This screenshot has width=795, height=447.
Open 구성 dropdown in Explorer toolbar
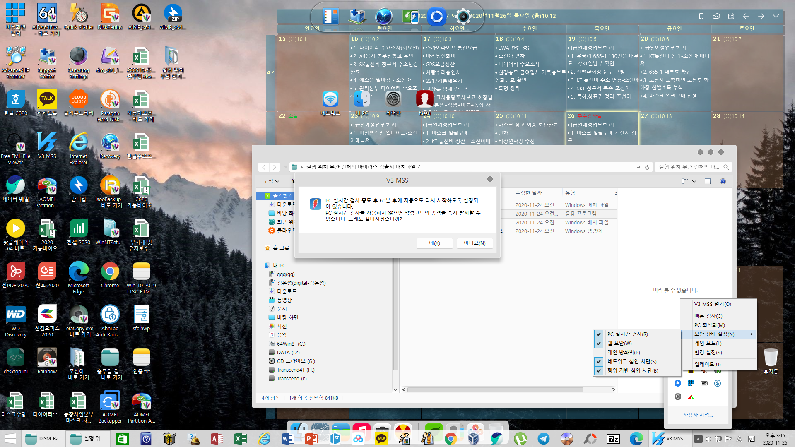[x=271, y=181]
